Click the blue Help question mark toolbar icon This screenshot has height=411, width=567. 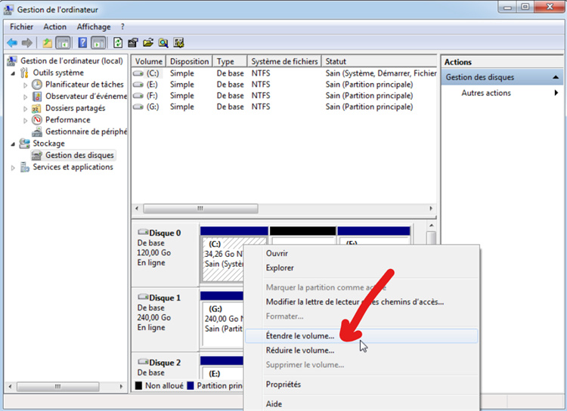point(82,43)
